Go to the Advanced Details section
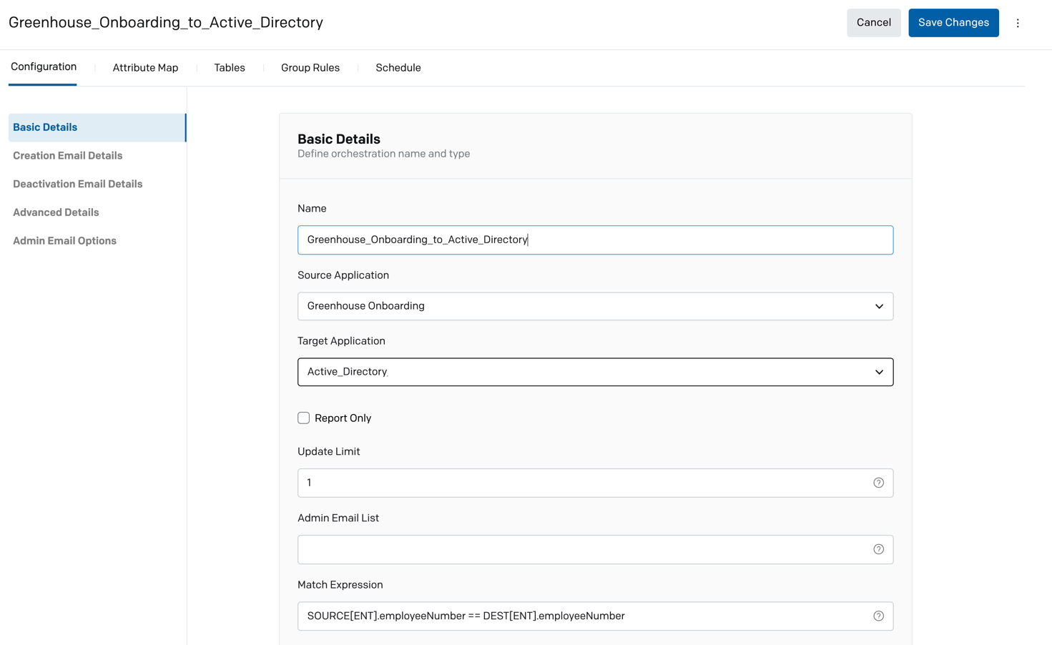The width and height of the screenshot is (1052, 645). [56, 212]
